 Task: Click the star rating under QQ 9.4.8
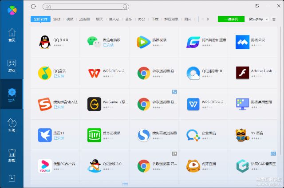click(x=59, y=45)
